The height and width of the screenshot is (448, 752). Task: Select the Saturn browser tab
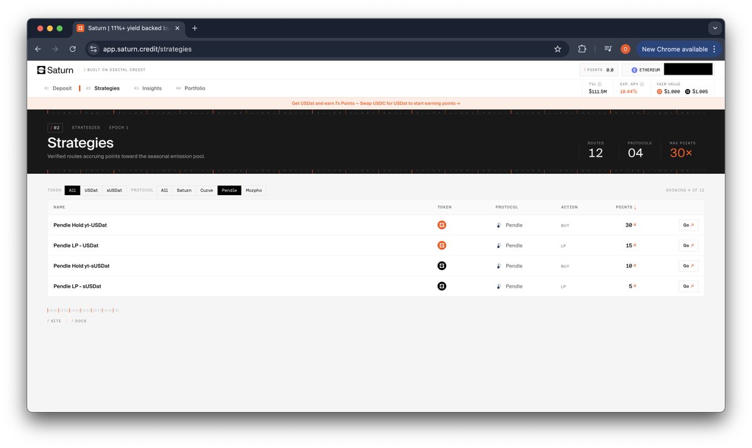pyautogui.click(x=128, y=28)
